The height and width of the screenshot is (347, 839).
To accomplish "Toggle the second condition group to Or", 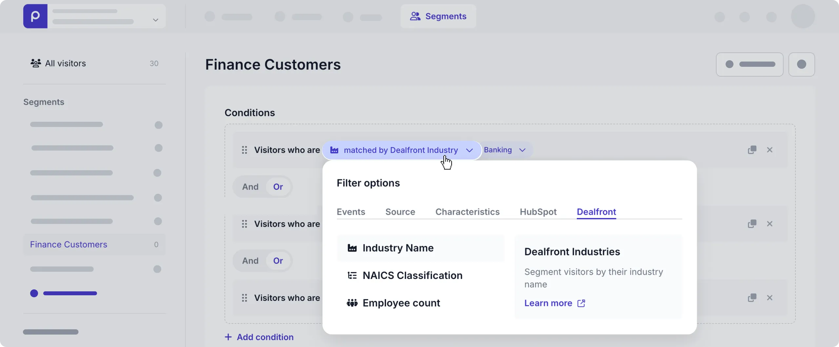I will point(278,261).
